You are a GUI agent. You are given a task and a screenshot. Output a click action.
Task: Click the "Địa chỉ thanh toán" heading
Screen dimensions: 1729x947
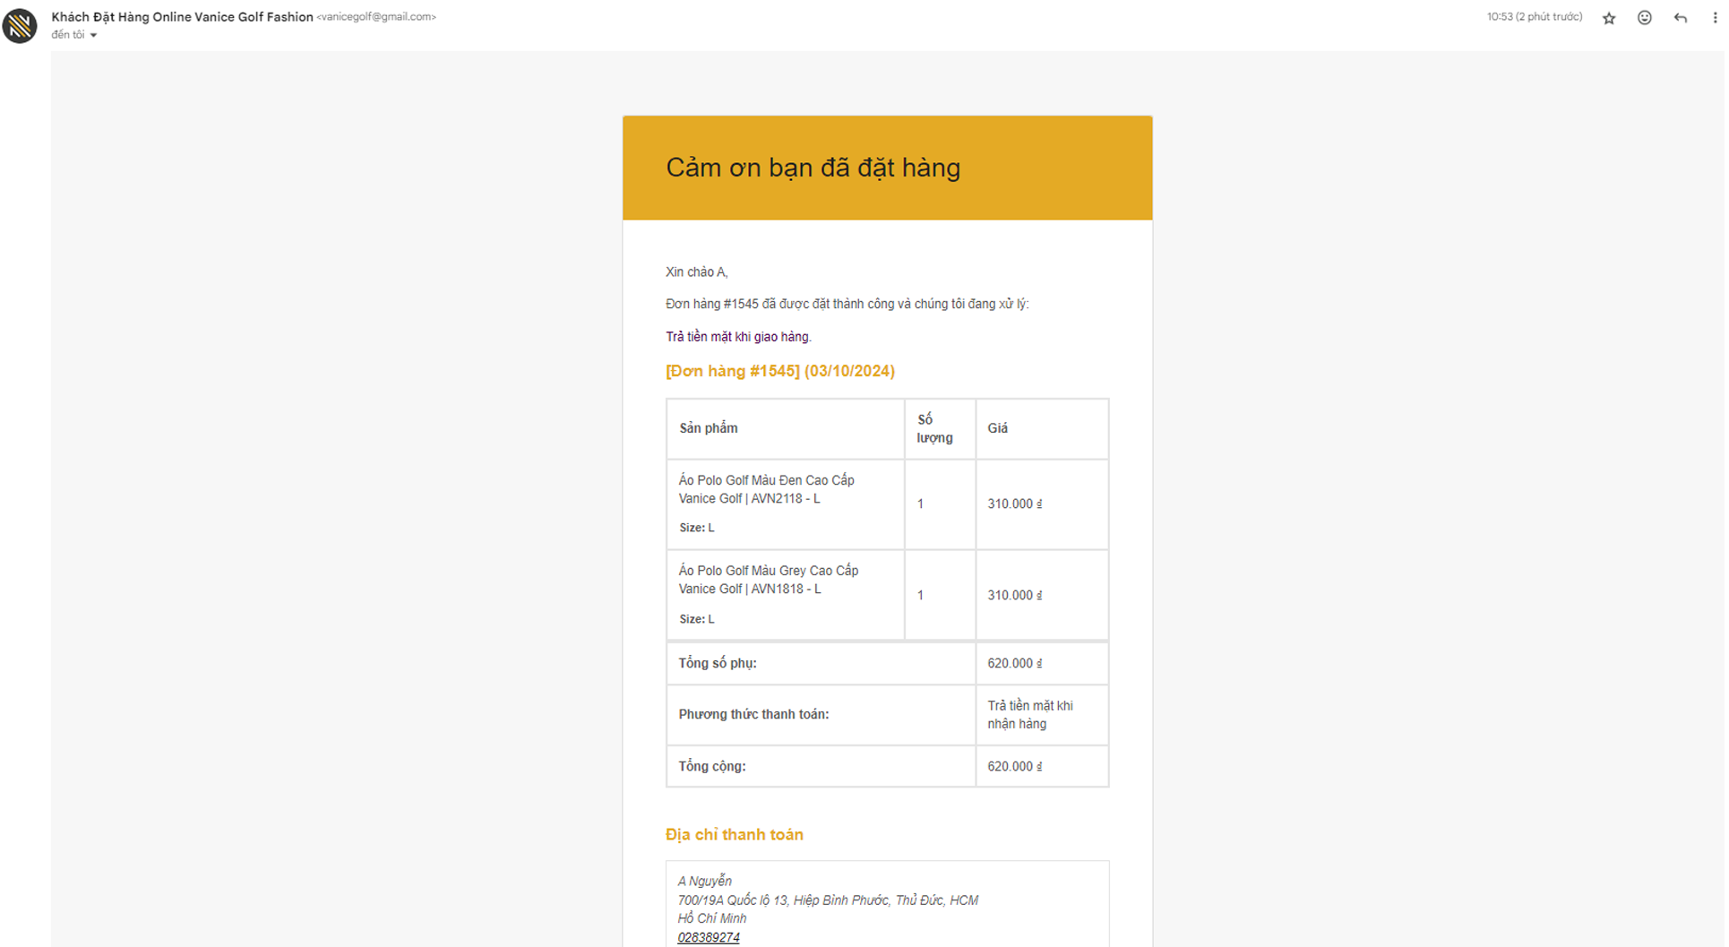(734, 835)
